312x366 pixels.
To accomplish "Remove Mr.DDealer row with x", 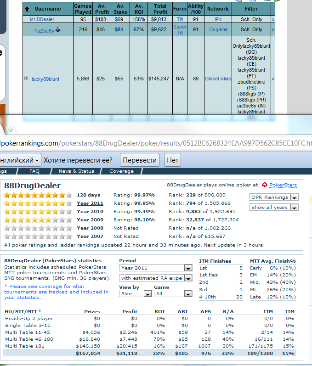I will tap(273, 19).
